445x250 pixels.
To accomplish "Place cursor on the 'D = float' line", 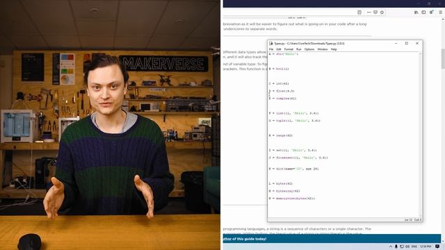I will [x=282, y=91].
